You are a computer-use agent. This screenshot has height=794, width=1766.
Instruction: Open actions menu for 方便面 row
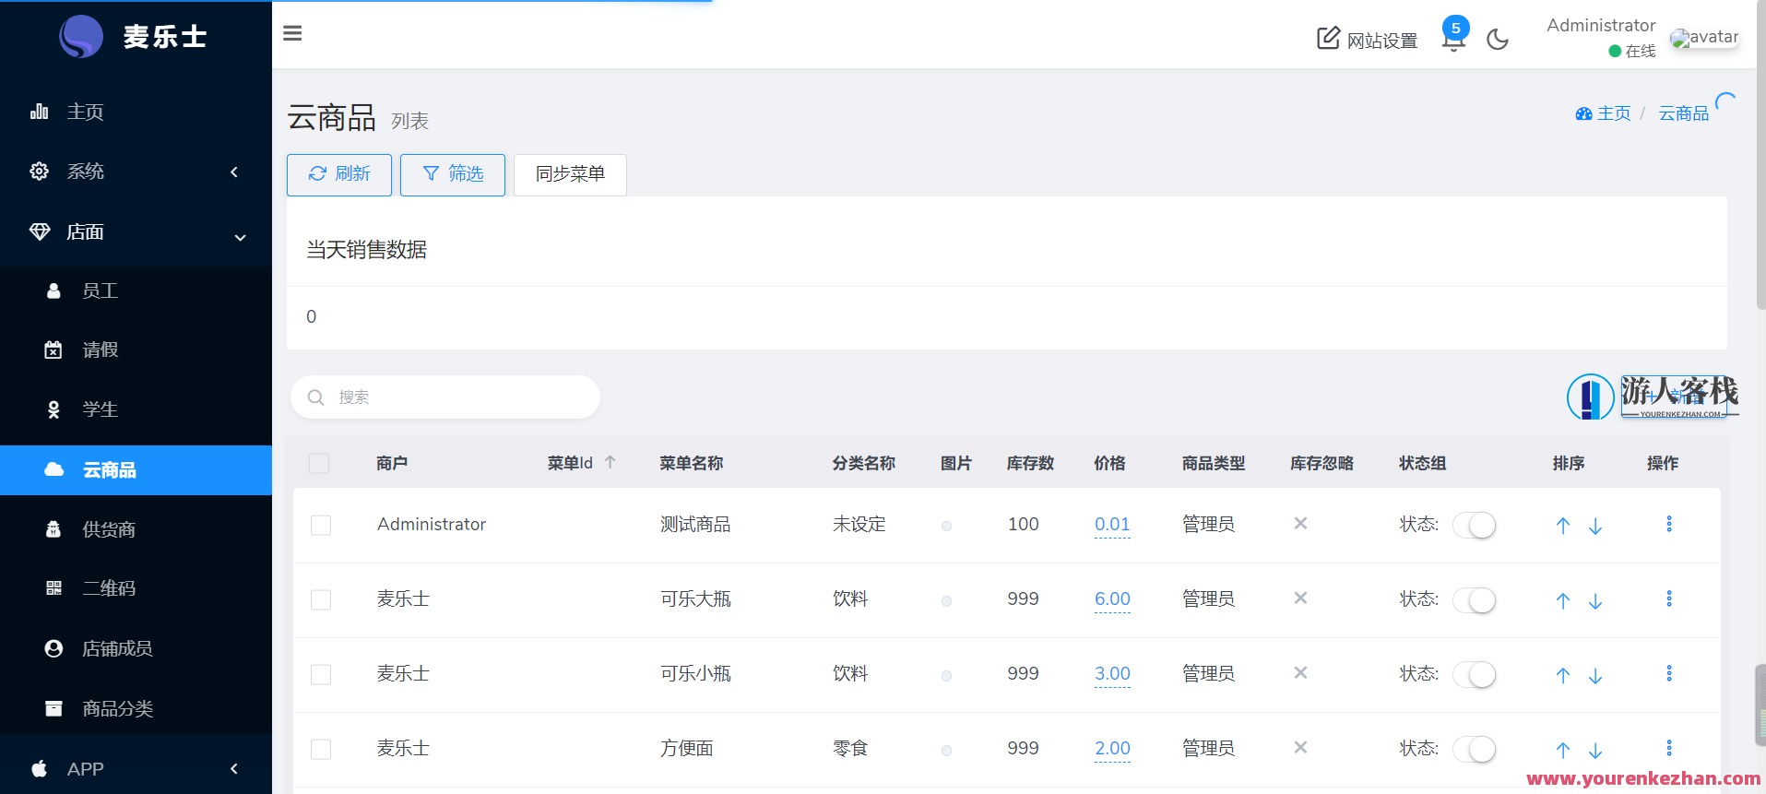pyautogui.click(x=1669, y=748)
